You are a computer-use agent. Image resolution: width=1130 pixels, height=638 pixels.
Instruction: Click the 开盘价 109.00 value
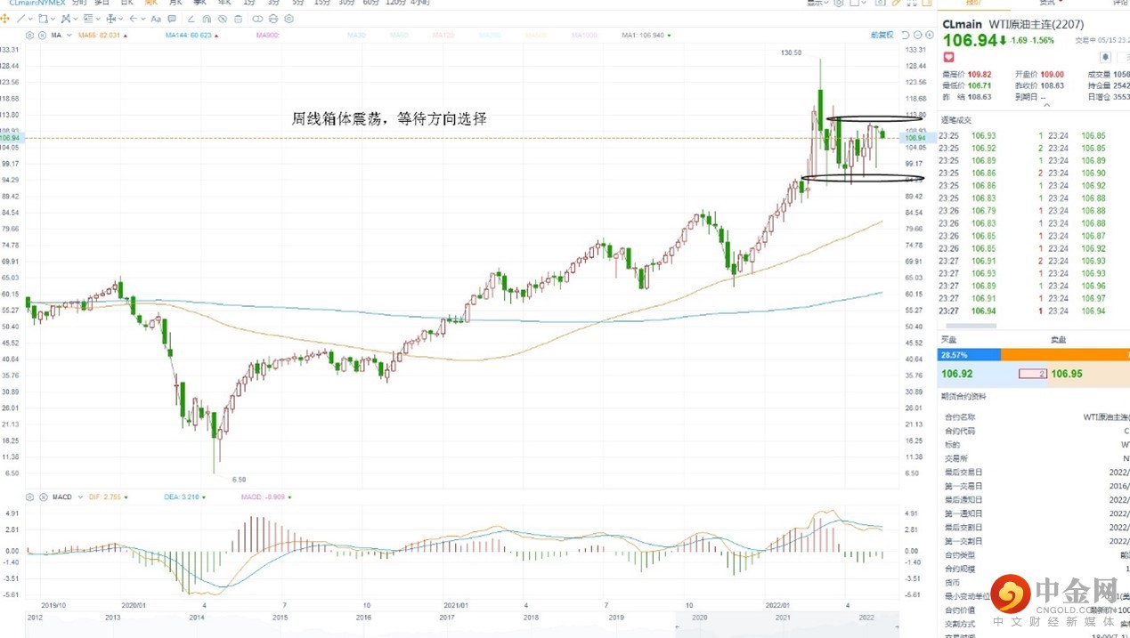[1051, 75]
